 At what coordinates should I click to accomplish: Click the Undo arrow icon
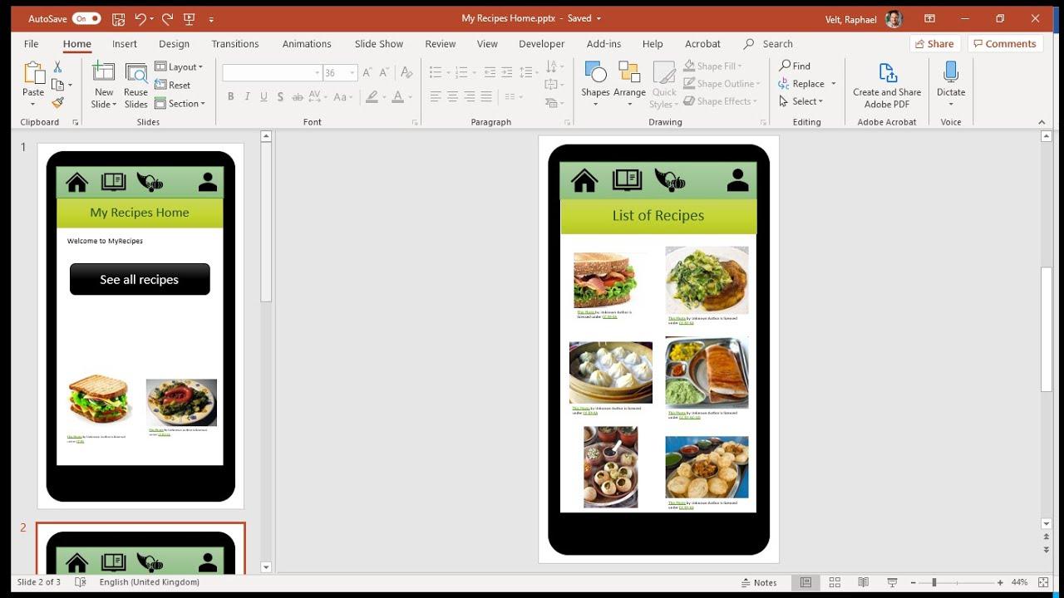[140, 18]
